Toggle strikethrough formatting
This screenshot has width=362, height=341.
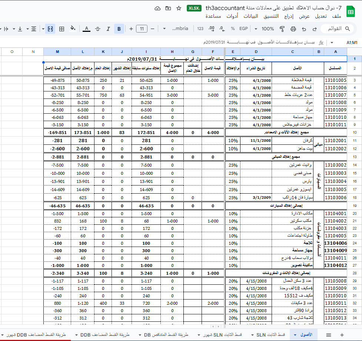[x=98, y=29]
